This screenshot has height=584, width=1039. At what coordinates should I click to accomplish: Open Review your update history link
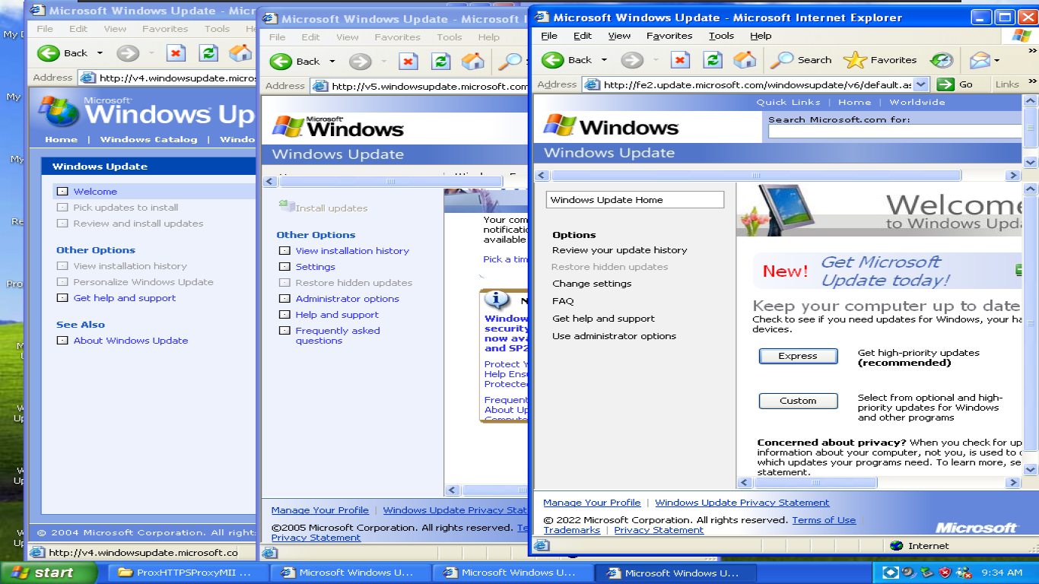pos(619,250)
